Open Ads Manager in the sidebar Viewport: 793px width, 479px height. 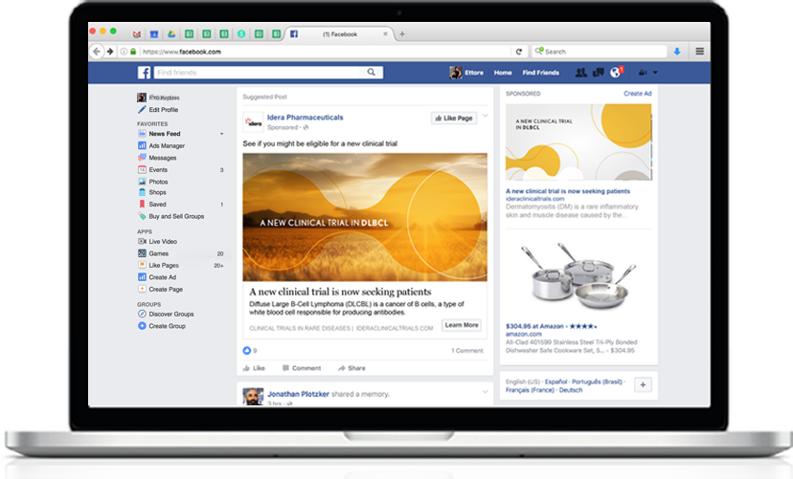point(167,146)
